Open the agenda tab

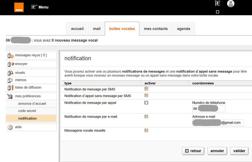click(183, 29)
